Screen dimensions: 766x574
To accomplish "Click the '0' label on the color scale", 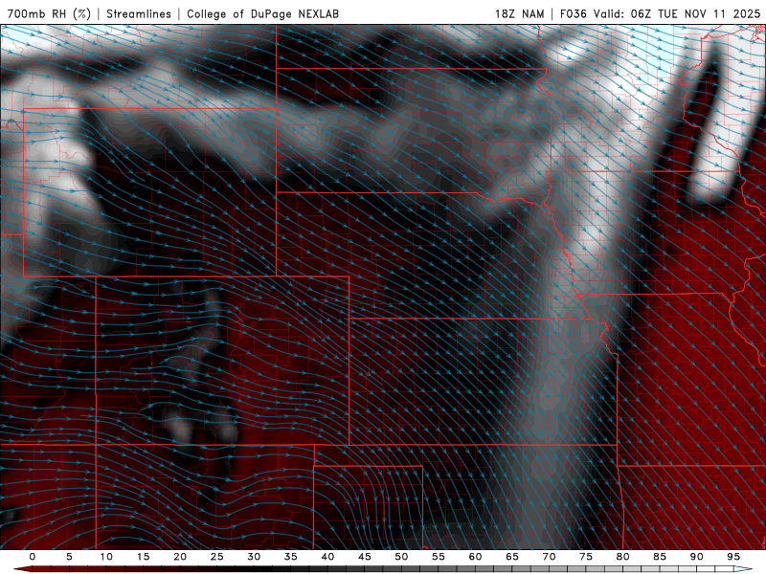I will coord(33,557).
